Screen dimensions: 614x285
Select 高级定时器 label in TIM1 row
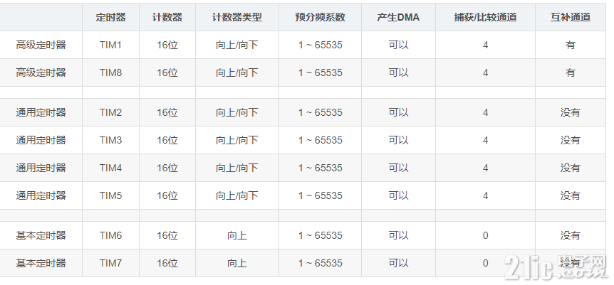coord(41,45)
